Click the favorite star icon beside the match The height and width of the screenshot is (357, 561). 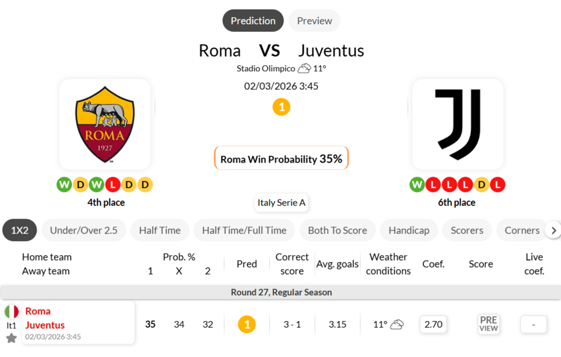(11, 338)
